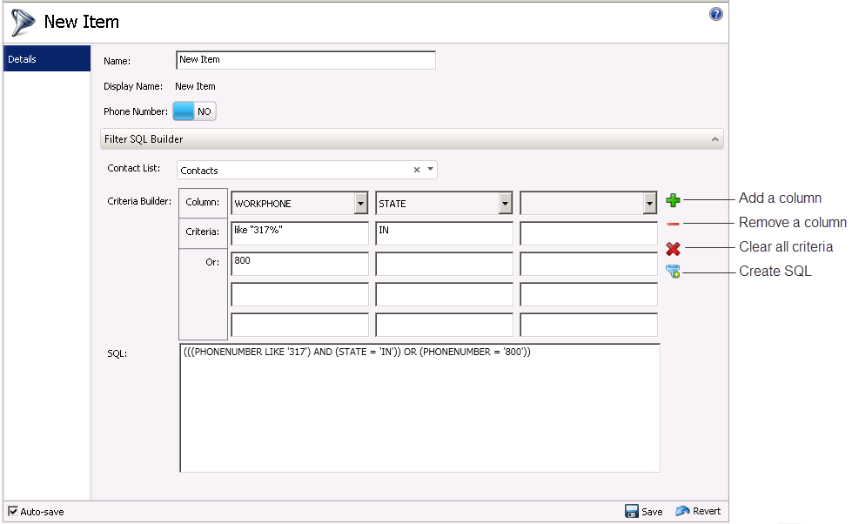Click the Save disk icon
The width and height of the screenshot is (852, 524).
[x=632, y=511]
